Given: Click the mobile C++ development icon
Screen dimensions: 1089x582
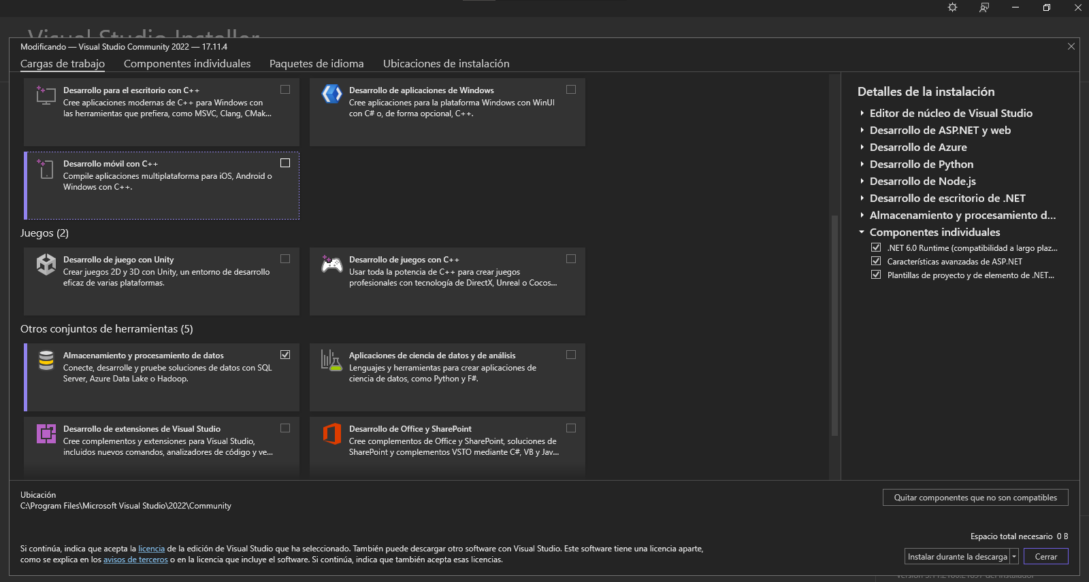Looking at the screenshot, I should pos(46,169).
